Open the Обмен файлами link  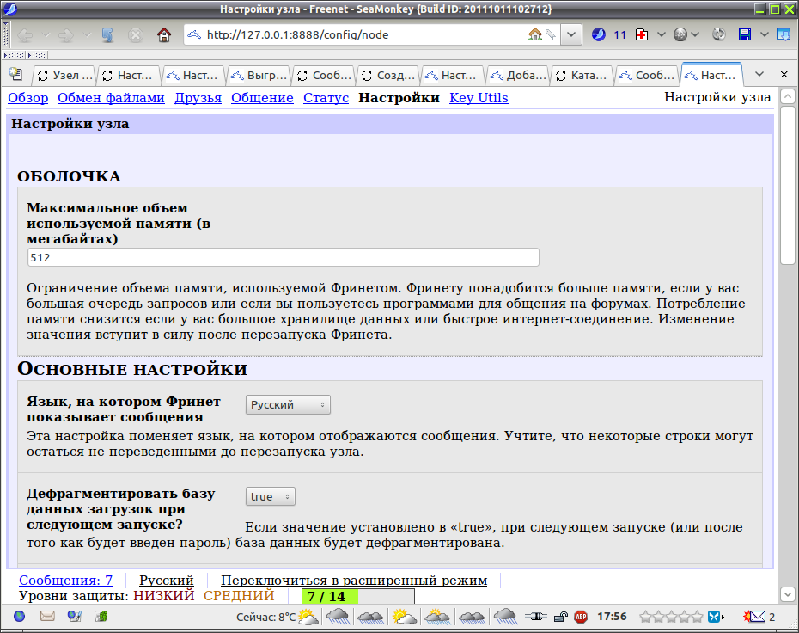coord(111,98)
